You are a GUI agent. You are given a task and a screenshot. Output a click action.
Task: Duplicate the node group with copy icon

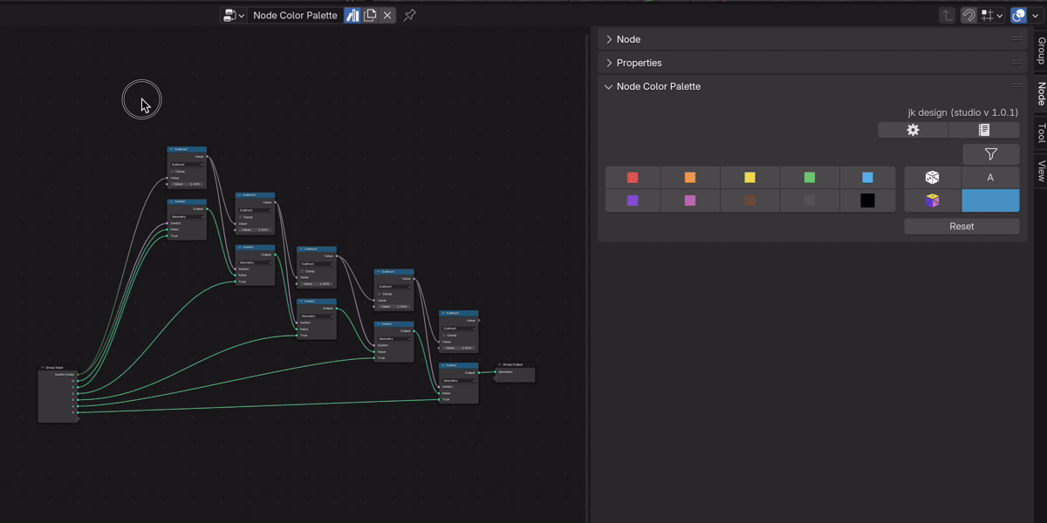pyautogui.click(x=371, y=16)
